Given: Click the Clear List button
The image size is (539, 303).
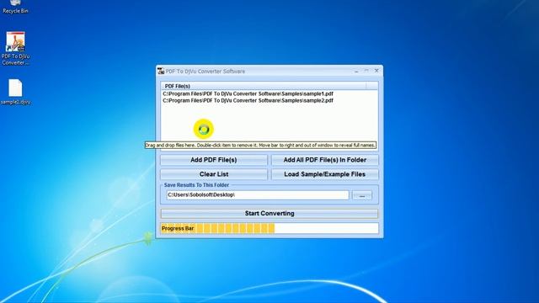Looking at the screenshot, I should (x=213, y=174).
